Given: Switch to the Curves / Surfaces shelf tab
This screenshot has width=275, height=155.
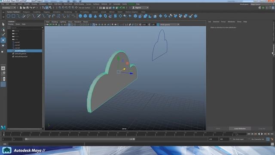Looking at the screenshot, I should [x=13, y=12].
